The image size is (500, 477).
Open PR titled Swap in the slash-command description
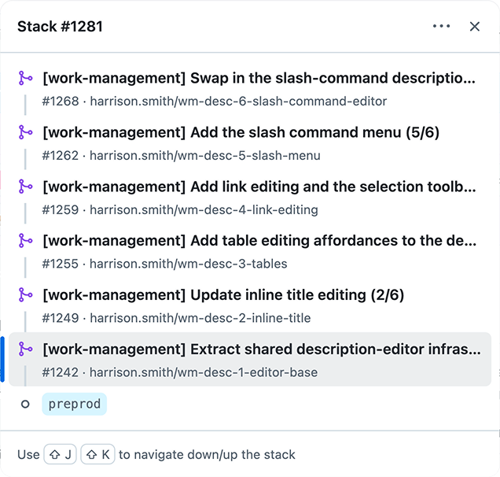coord(259,78)
